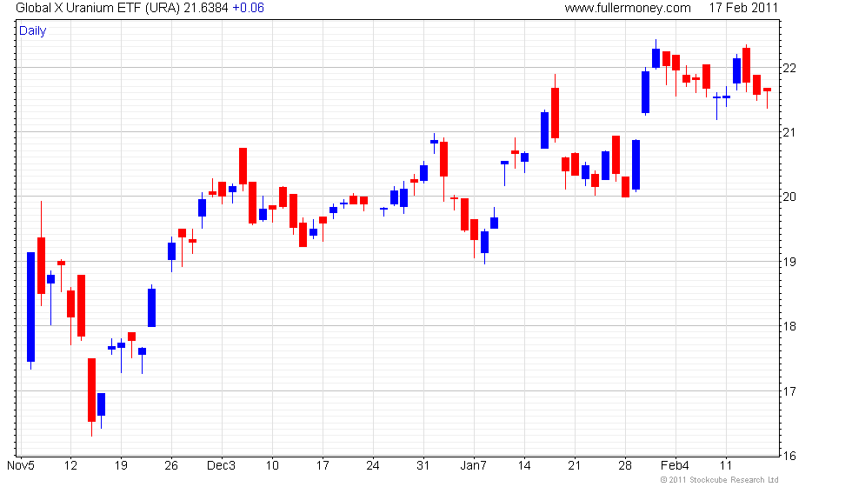852x487 pixels.
Task: Click the 31 date axis label
Action: [423, 466]
